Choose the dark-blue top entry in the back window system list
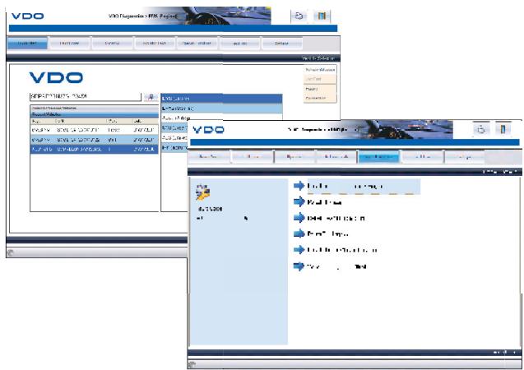This screenshot has height=370, width=524. tap(221, 99)
